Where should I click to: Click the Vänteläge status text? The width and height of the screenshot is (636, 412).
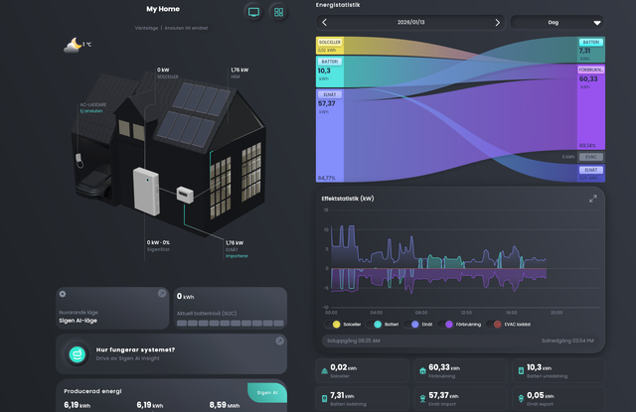click(146, 28)
